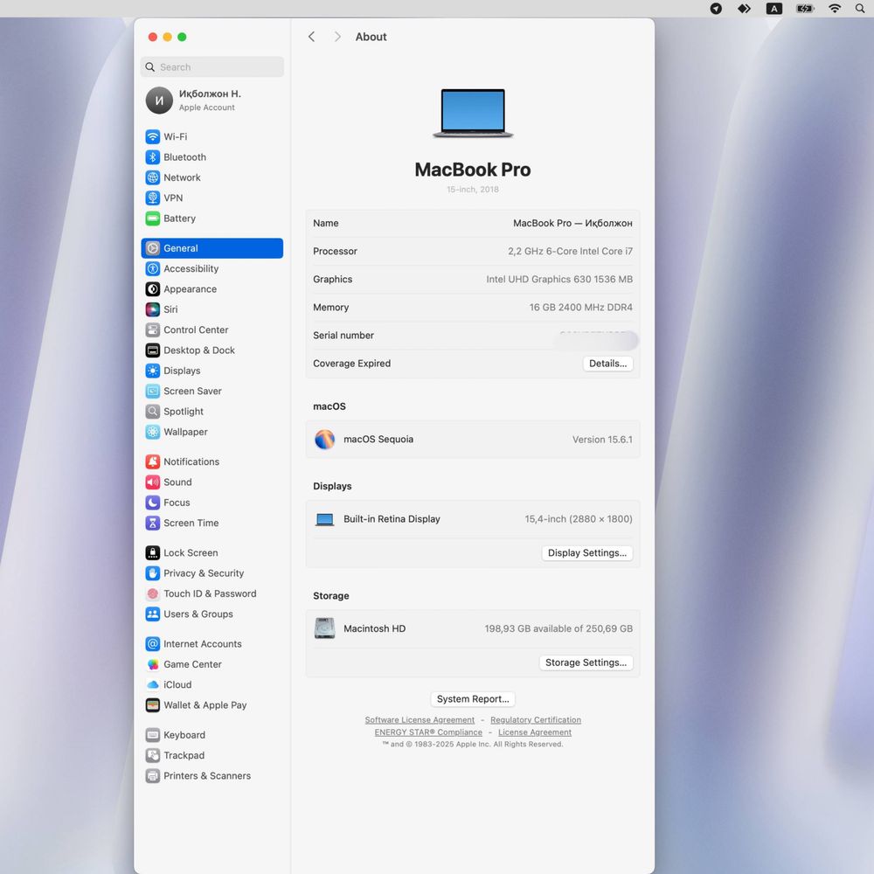
Task: Click the 16 GB 2400 MHz DDR4 value
Action: (x=581, y=307)
